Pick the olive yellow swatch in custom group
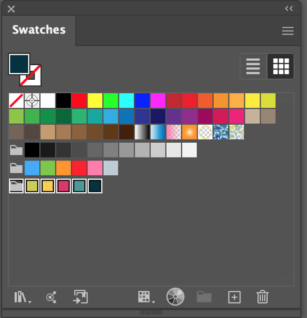Image resolution: width=307 pixels, height=318 pixels. [x=32, y=186]
